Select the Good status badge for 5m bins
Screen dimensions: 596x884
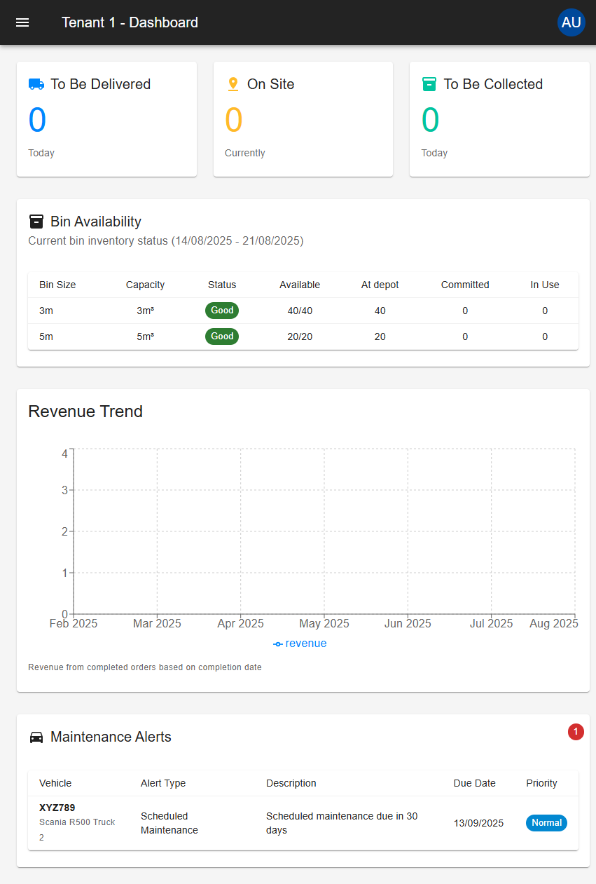click(x=221, y=336)
